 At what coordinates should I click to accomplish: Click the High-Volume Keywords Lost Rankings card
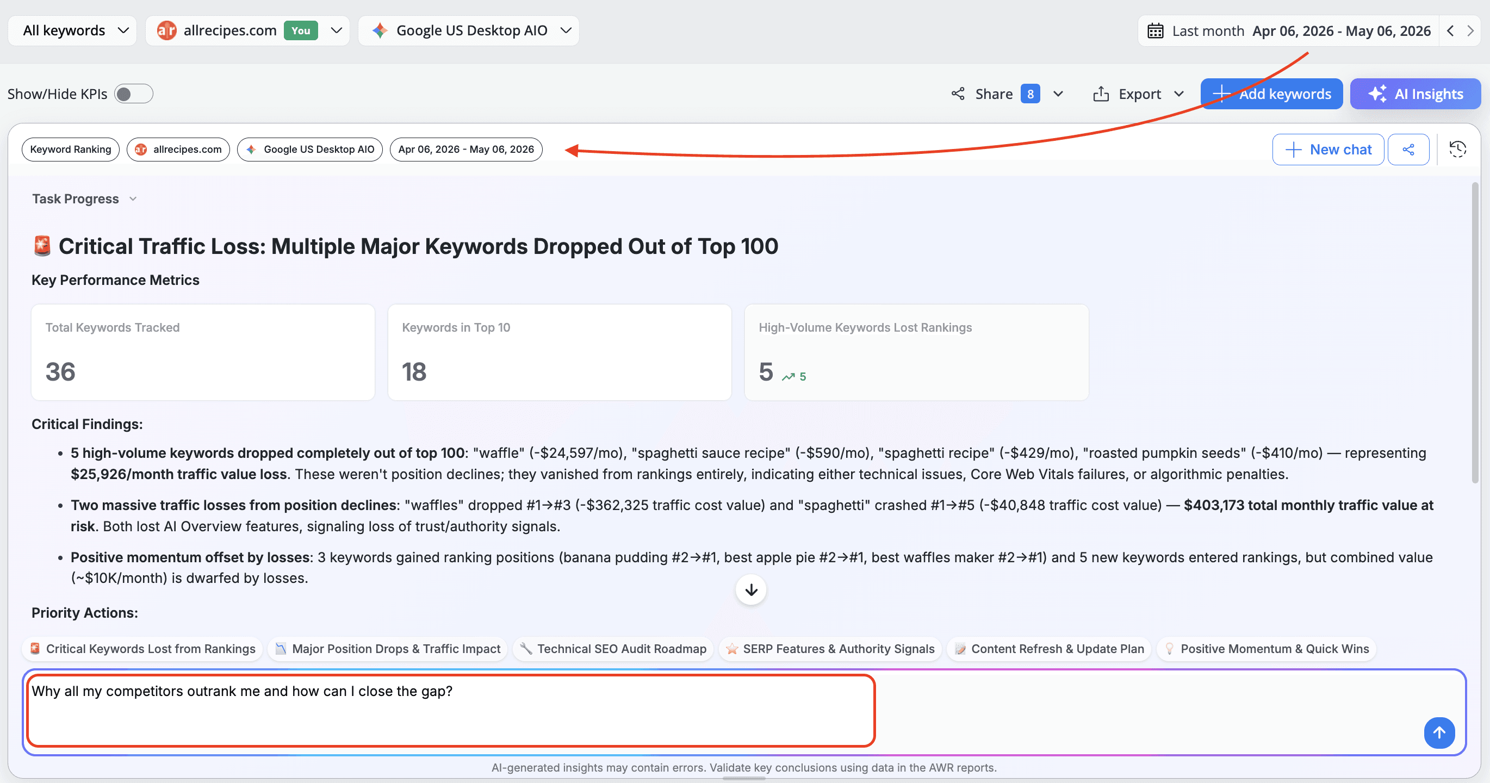[916, 352]
